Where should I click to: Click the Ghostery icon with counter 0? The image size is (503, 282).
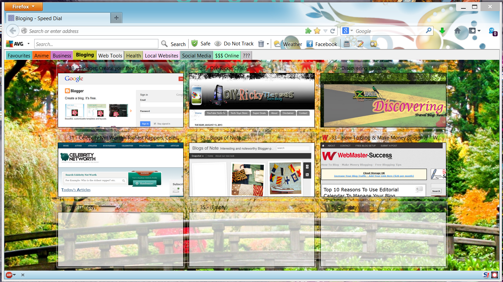pos(493,32)
